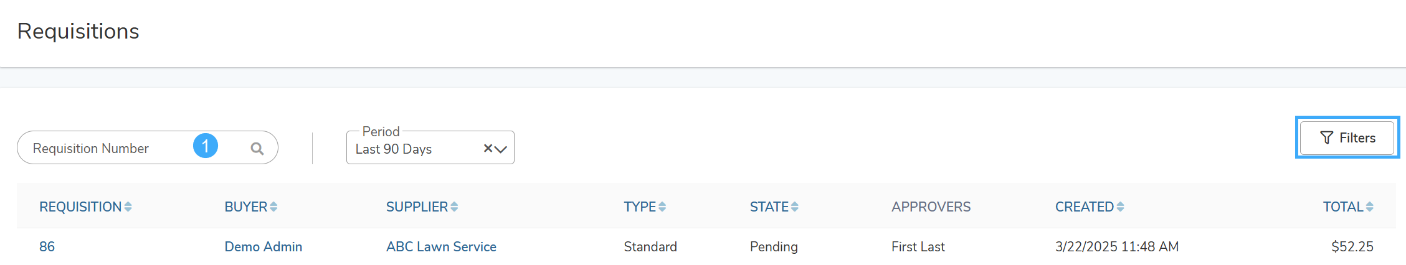Viewport: 1406px width, 265px height.
Task: Open requisition number 86
Action: (x=47, y=246)
